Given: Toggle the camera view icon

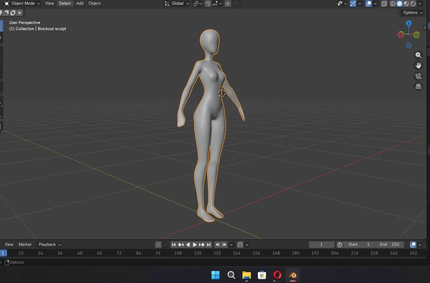Looking at the screenshot, I should point(418,76).
